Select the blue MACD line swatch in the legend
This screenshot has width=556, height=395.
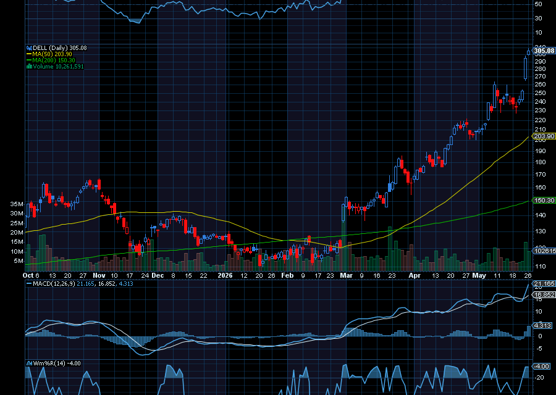point(29,284)
